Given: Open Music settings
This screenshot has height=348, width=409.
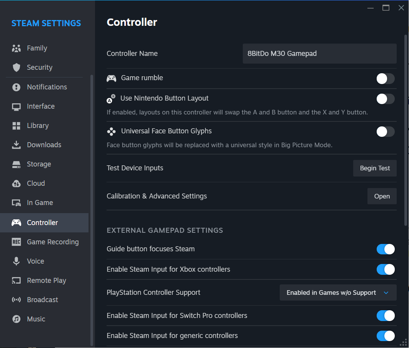Looking at the screenshot, I should [x=44, y=319].
